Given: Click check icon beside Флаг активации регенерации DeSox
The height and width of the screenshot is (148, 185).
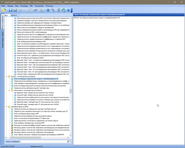Looking at the screenshot, I should tap(15, 58).
